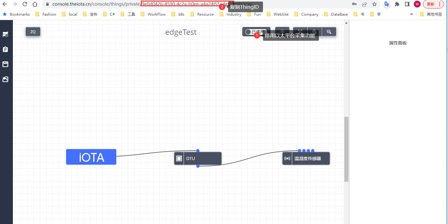Open the k8s bookmark folder
Image resolution: width=448 pixels, height=224 pixels.
pyautogui.click(x=178, y=14)
